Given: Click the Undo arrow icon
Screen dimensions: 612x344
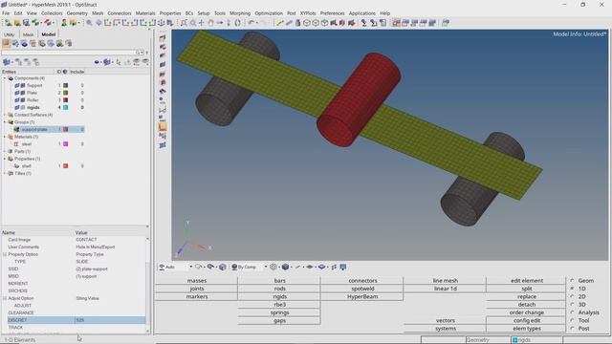Looking at the screenshot, I should click(251, 23).
